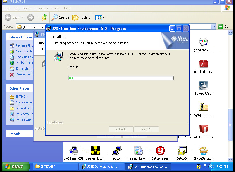The width and height of the screenshot is (235, 172).
Task: Expand the Address bar dropdown arrow
Action: click(213, 27)
